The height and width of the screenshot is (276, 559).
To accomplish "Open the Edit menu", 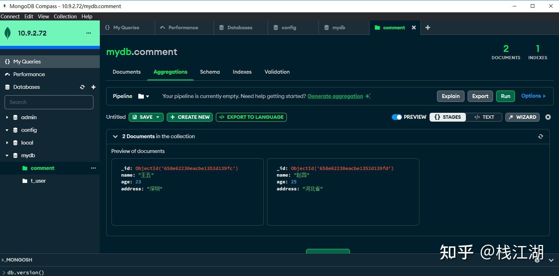I will pyautogui.click(x=29, y=17).
